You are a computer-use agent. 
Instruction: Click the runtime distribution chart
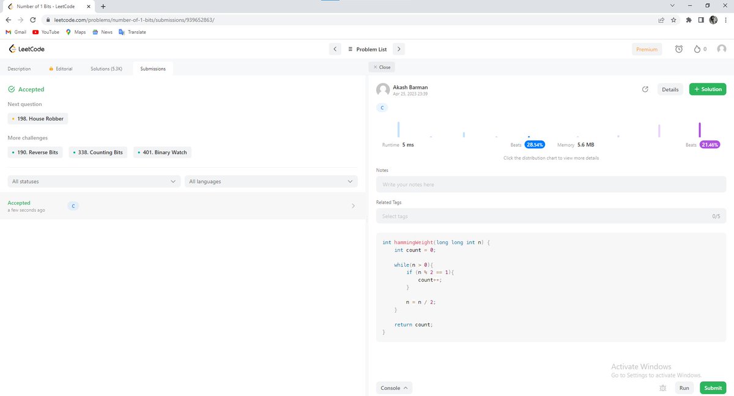click(462, 129)
